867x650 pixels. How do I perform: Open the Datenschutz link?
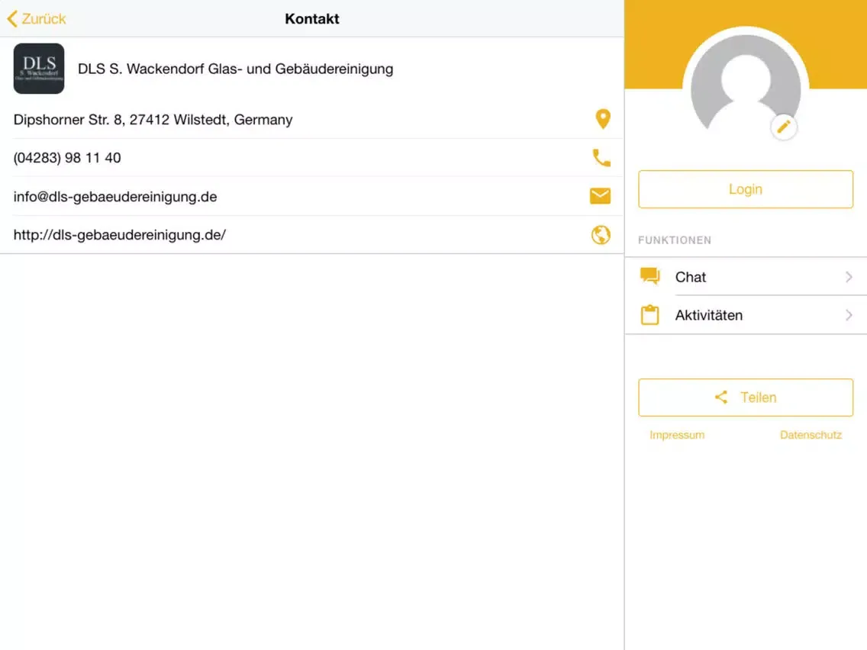click(811, 435)
